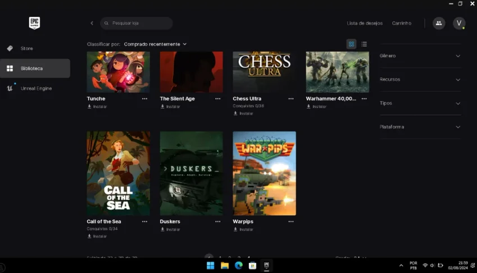Image resolution: width=477 pixels, height=273 pixels.
Task: Install The Silent Age
Action: point(170,106)
